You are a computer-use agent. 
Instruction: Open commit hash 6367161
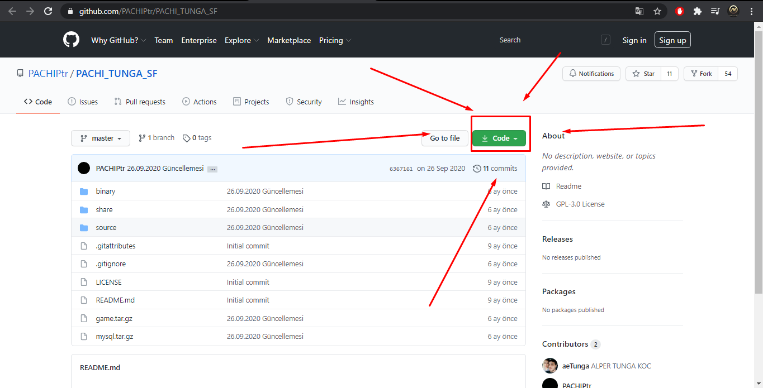[401, 169]
